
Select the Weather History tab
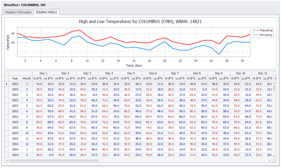tap(47, 12)
